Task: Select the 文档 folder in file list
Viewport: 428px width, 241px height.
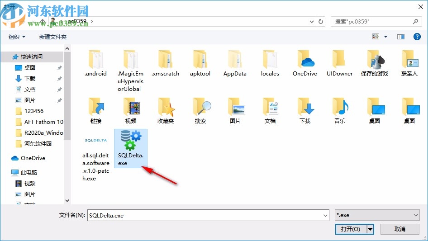Action: click(270, 110)
